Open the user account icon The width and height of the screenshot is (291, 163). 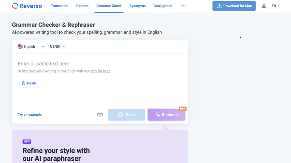click(x=263, y=6)
